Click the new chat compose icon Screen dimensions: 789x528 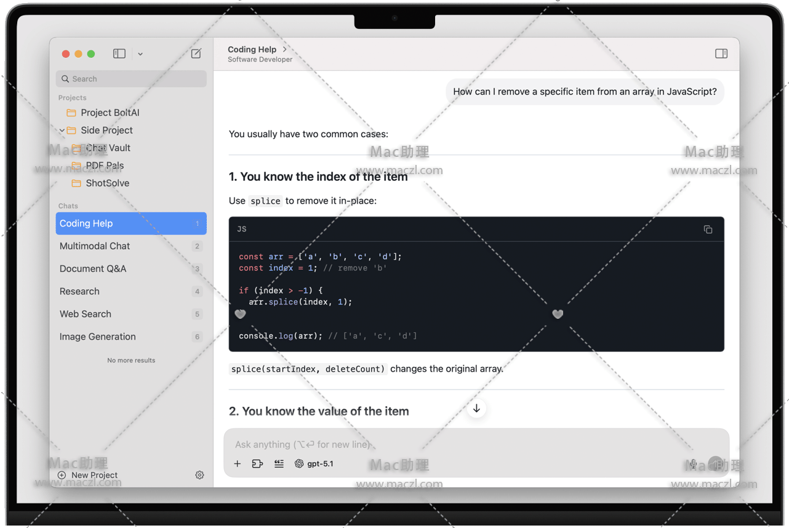point(196,54)
